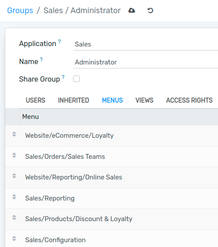This screenshot has width=218, height=247.
Task: Go back to Groups breadcrumb
Action: point(20,11)
